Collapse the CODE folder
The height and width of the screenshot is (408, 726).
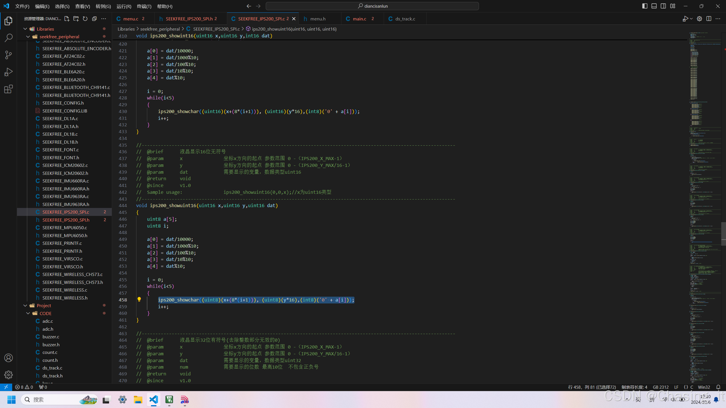(x=28, y=313)
